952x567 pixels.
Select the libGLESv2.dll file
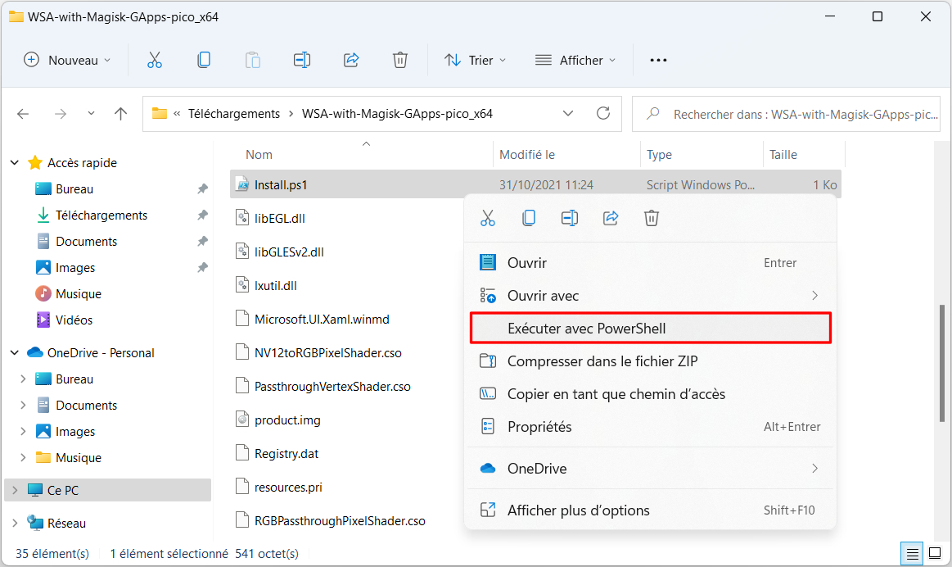click(x=289, y=252)
